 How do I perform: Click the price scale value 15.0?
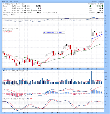106,55
